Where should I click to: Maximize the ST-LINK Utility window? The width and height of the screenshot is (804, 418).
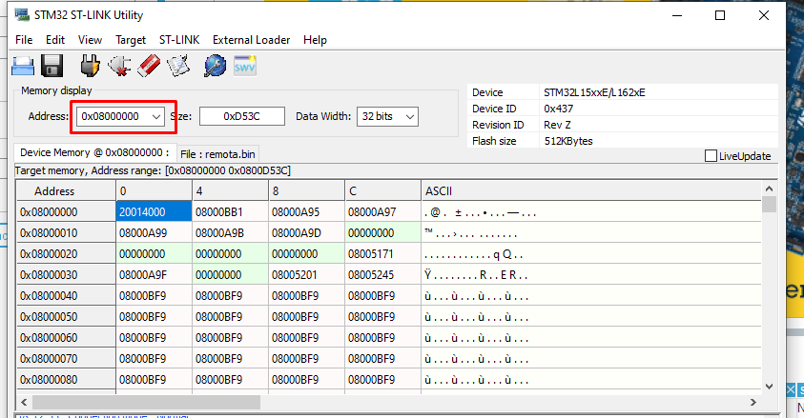(720, 15)
